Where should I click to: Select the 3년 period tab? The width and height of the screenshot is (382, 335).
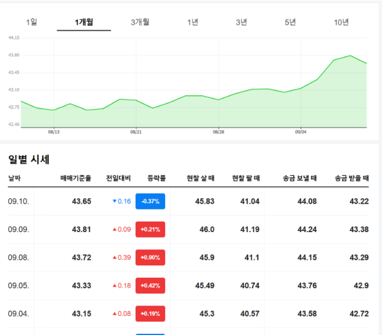(x=242, y=22)
